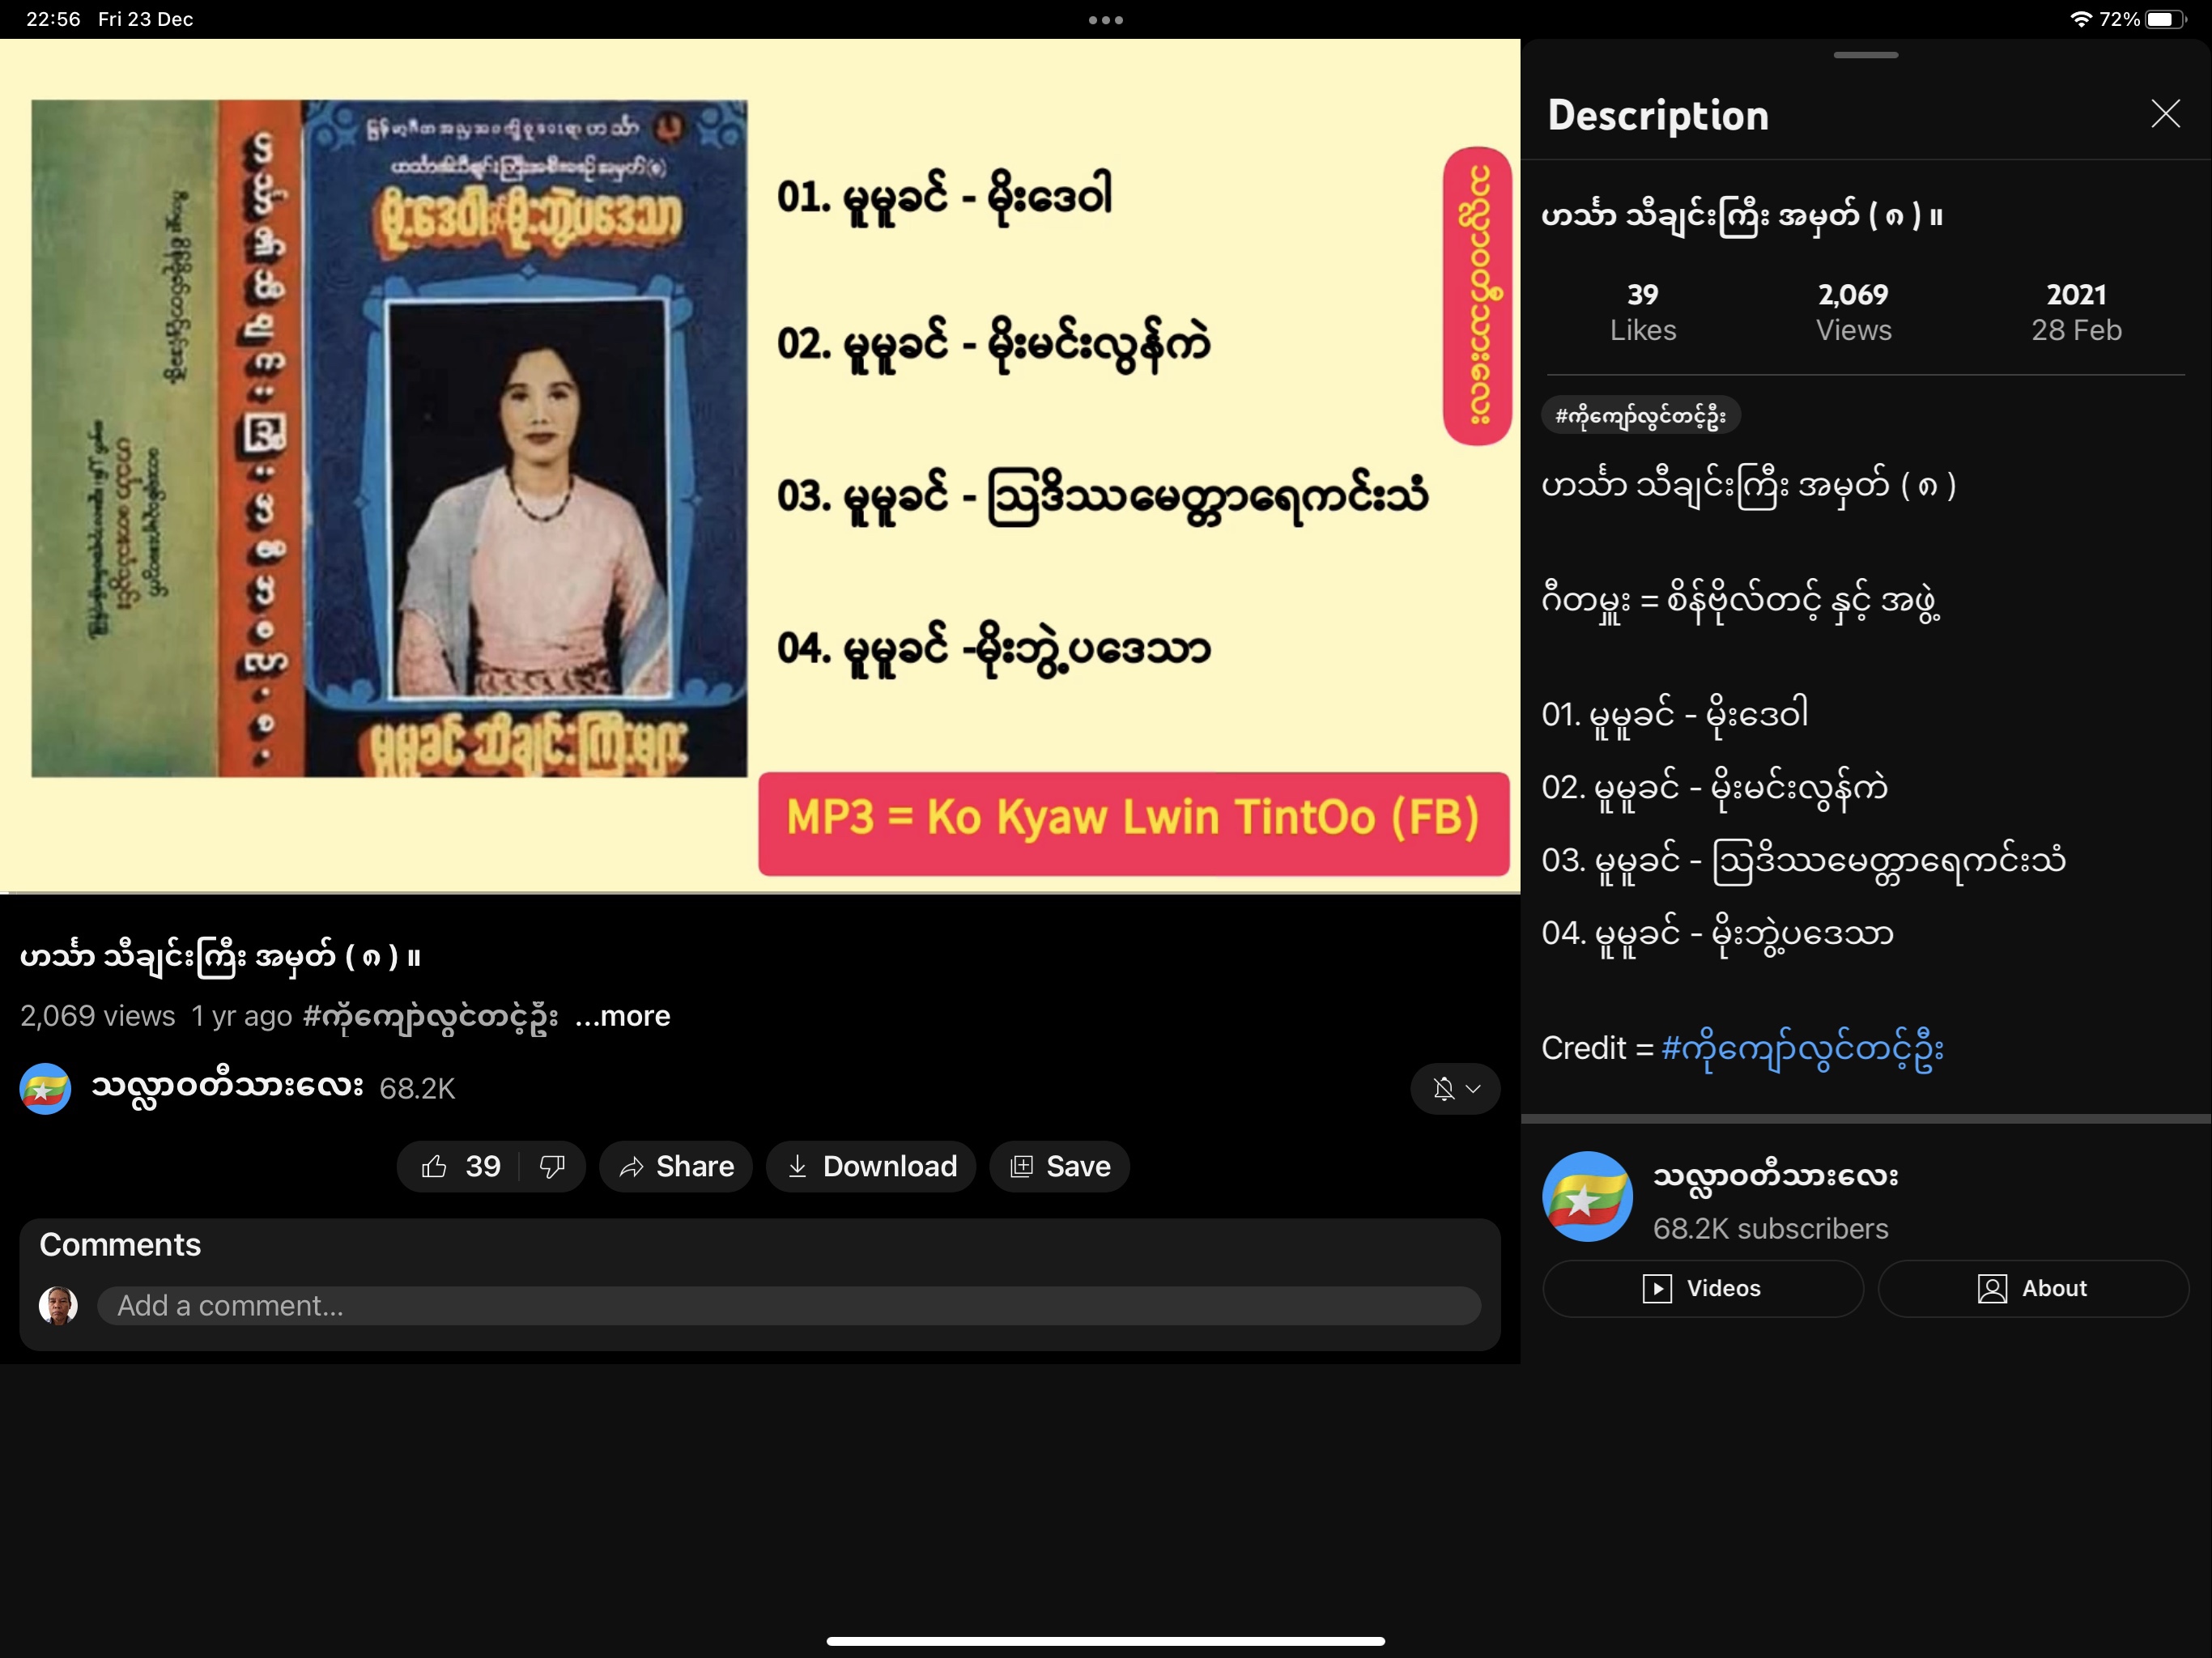Dislike the video with thumbs down icon
The height and width of the screenshot is (1658, 2212).
click(x=552, y=1166)
